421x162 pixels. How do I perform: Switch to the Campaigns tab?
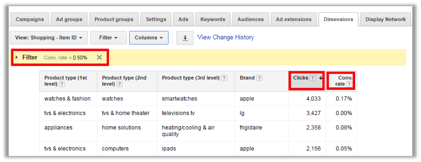tap(29, 19)
